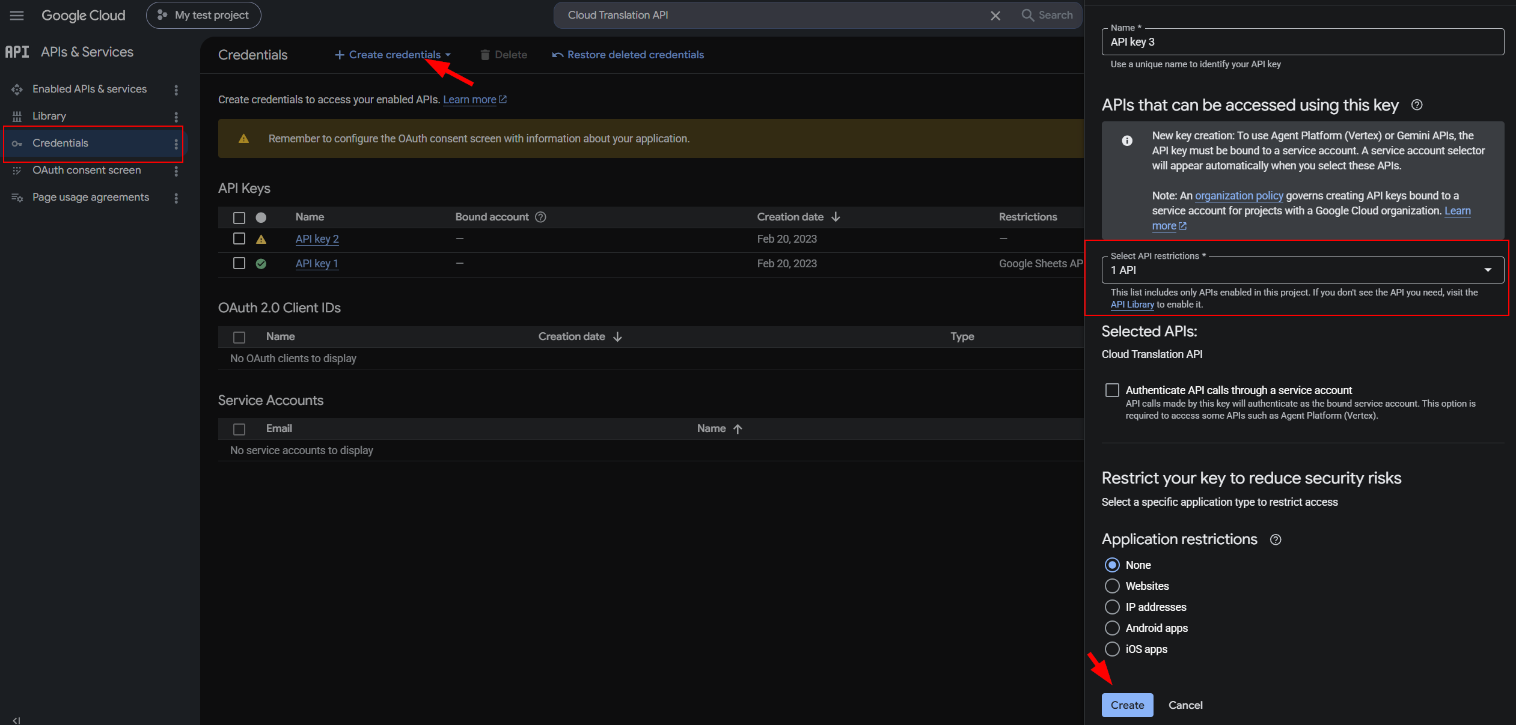1516x725 pixels.
Task: Click help icon beside APIs that can be accessed
Action: point(1417,105)
